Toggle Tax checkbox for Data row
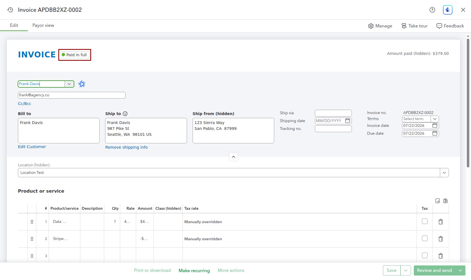Viewport: 471px width, 280px height. pos(425,221)
